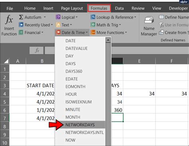The width and height of the screenshot is (189, 146).
Task: Click the AutoSum sigma icon
Action: click(21, 17)
